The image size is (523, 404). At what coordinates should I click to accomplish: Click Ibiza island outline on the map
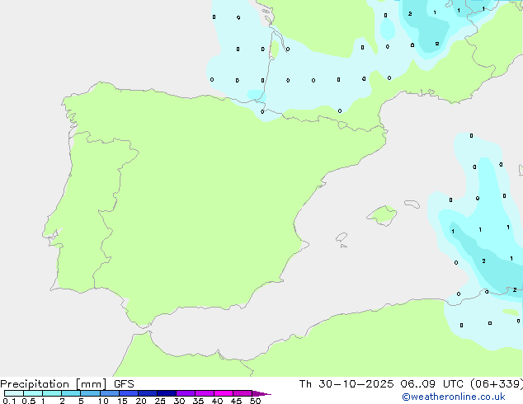[x=342, y=237]
